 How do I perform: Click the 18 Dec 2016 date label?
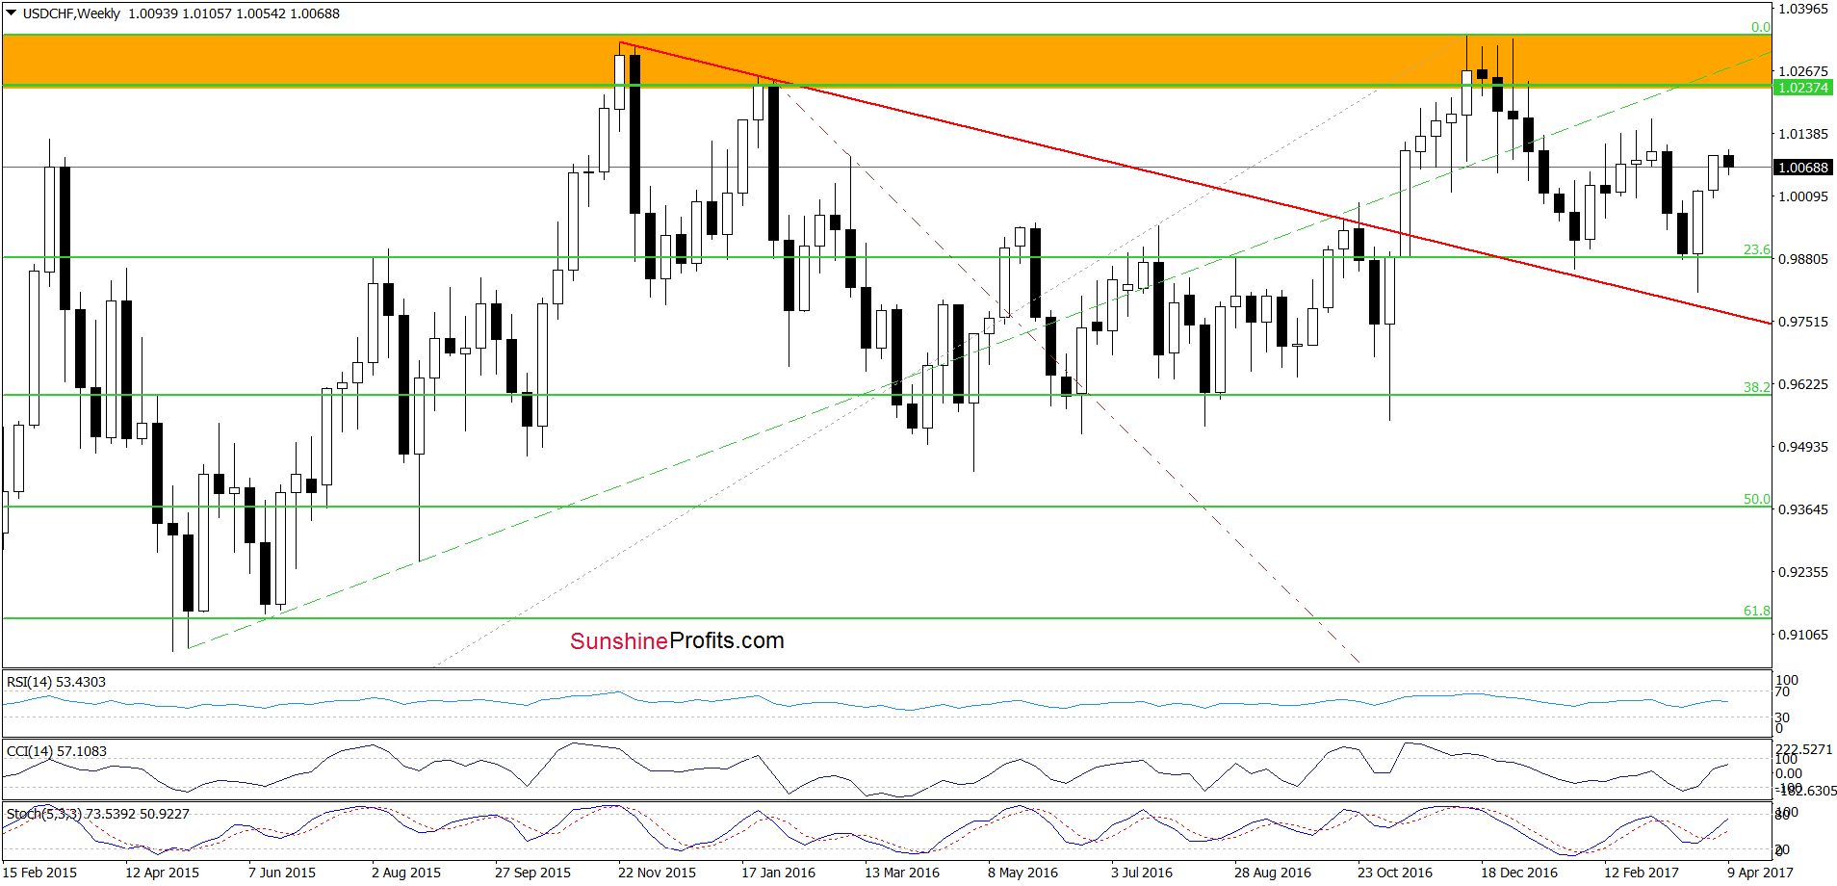click(x=1518, y=873)
